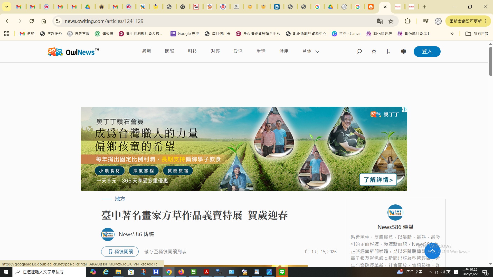Click Google Translate icon in address bar
The height and width of the screenshot is (277, 493).
click(380, 21)
